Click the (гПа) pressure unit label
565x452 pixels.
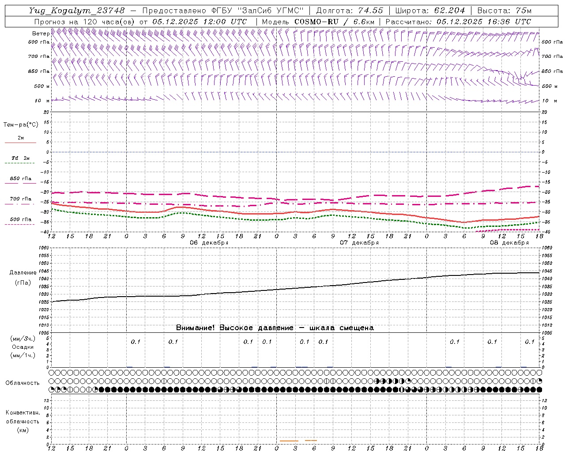[23, 282]
